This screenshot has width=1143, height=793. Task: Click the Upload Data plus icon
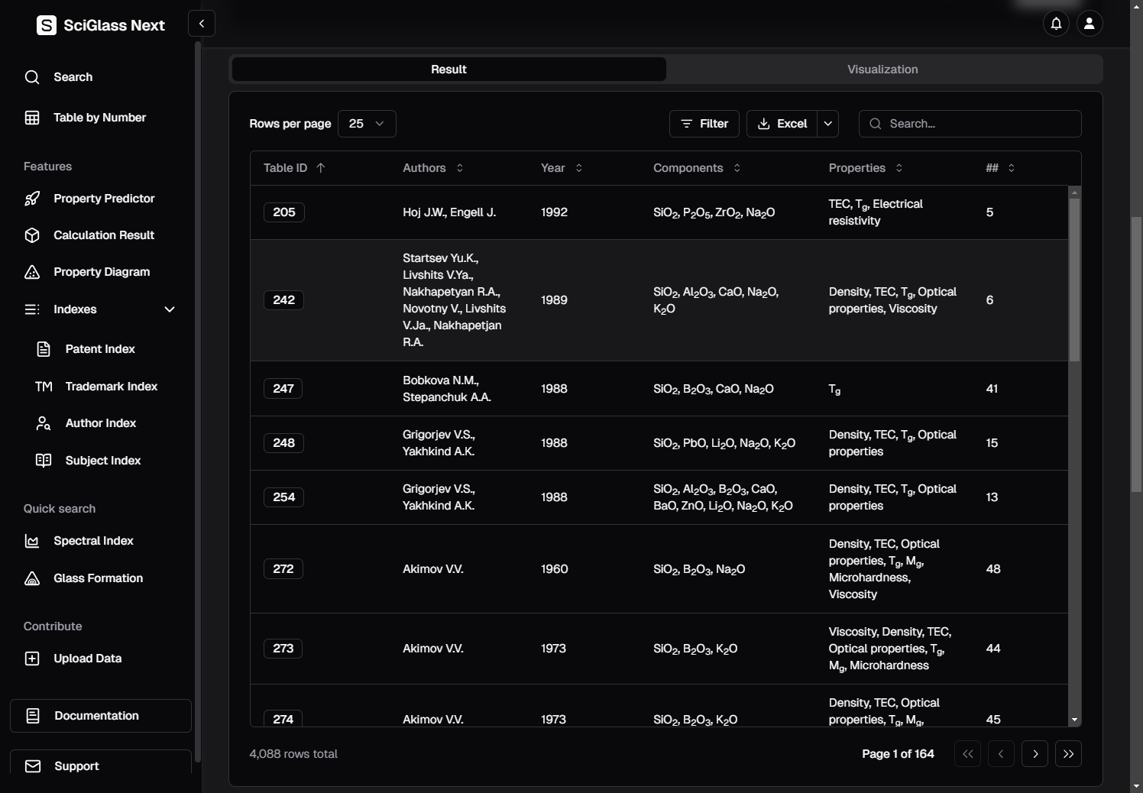pyautogui.click(x=32, y=659)
